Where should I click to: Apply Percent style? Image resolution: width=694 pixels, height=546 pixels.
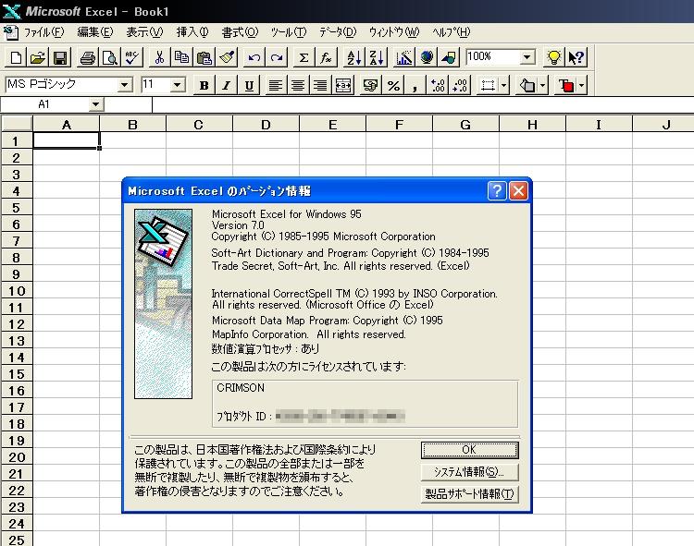tap(393, 85)
